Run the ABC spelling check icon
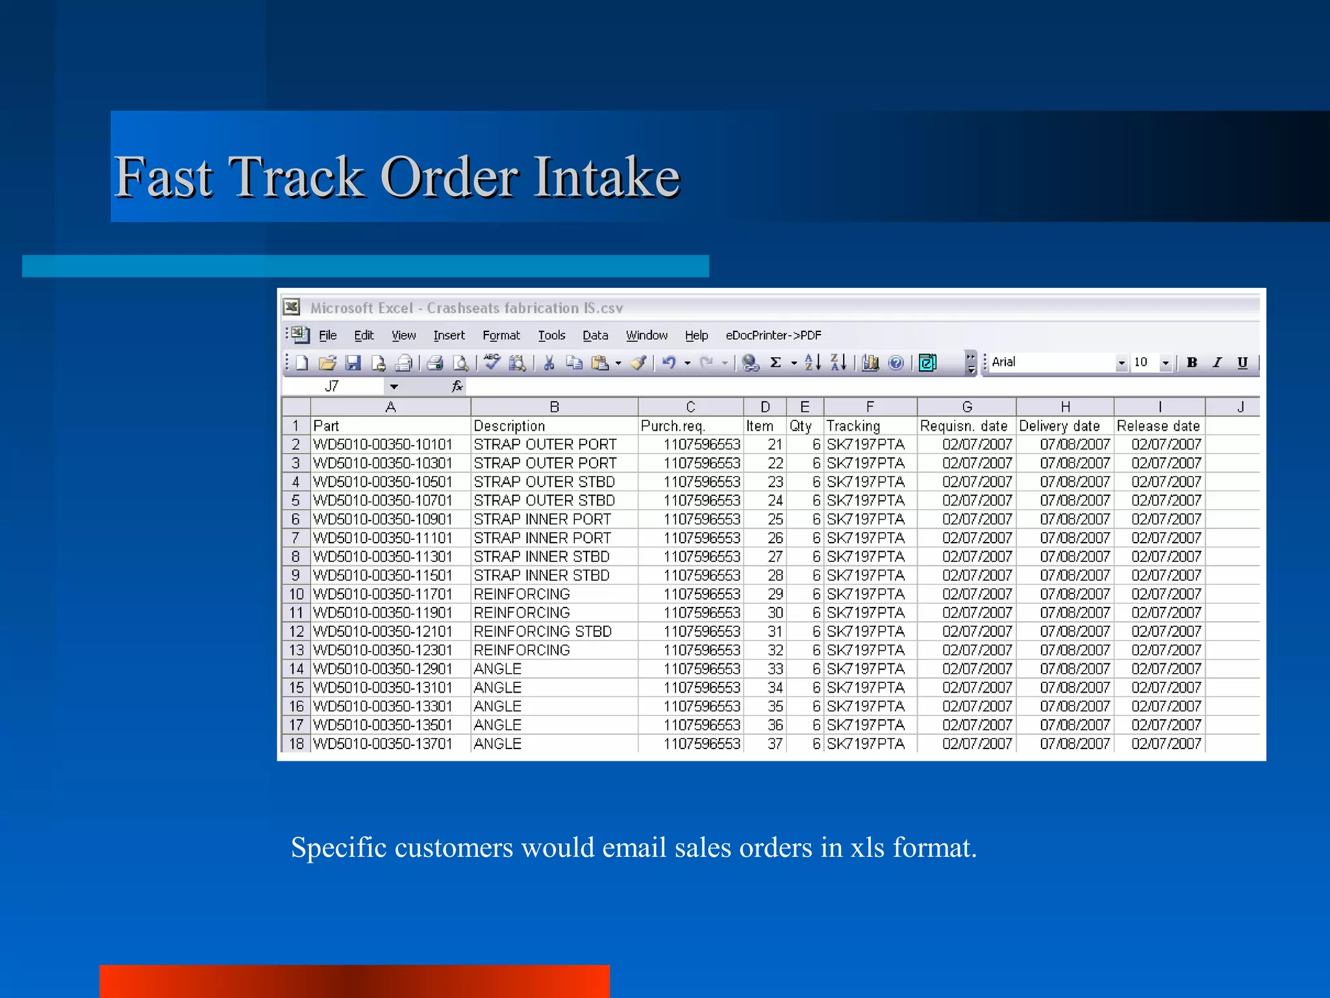The image size is (1330, 998). (x=492, y=361)
